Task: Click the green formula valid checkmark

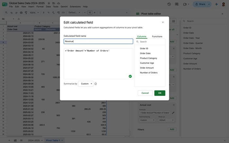Action: [130, 76]
